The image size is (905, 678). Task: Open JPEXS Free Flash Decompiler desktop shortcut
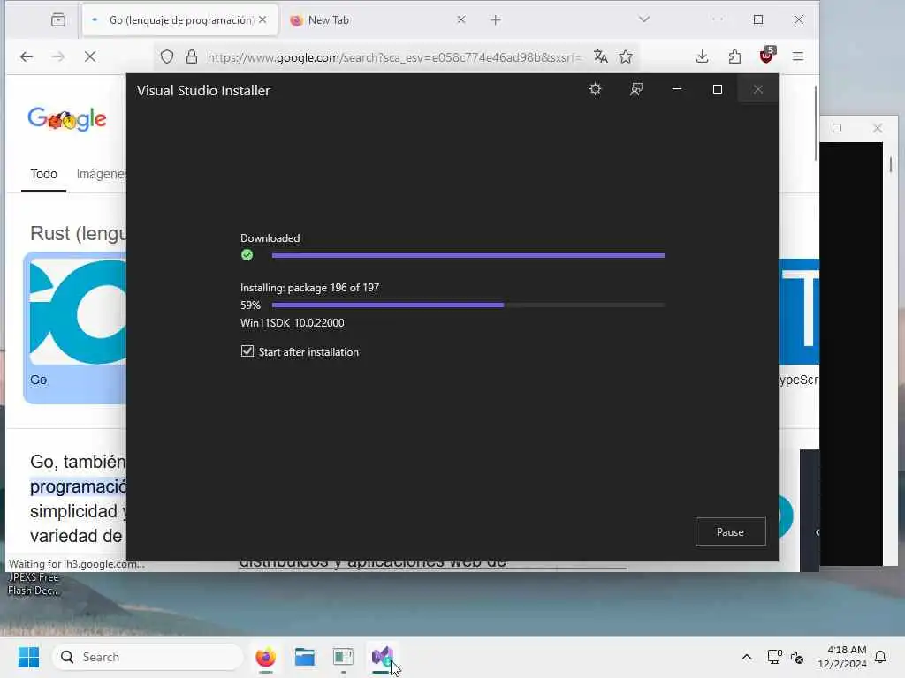[34, 584]
